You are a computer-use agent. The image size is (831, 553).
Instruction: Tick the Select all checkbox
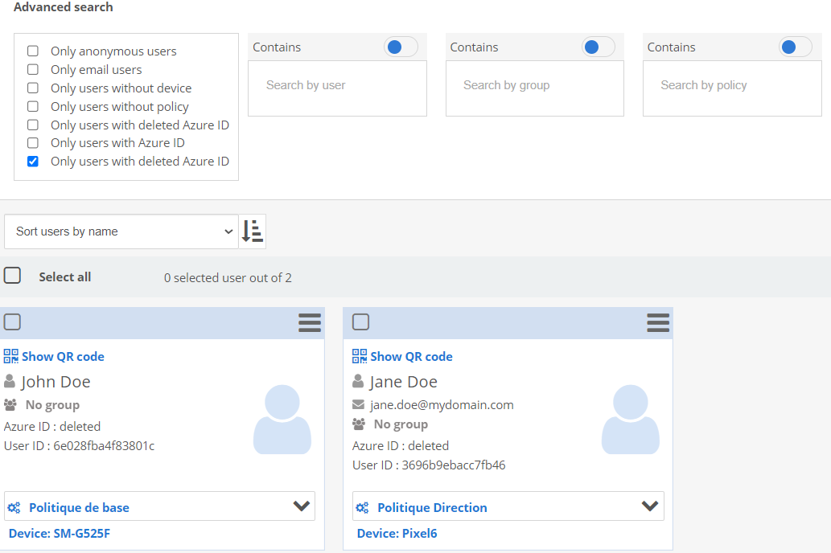click(12, 276)
